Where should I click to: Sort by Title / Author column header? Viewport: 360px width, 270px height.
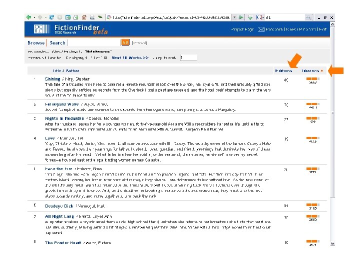[x=65, y=70]
